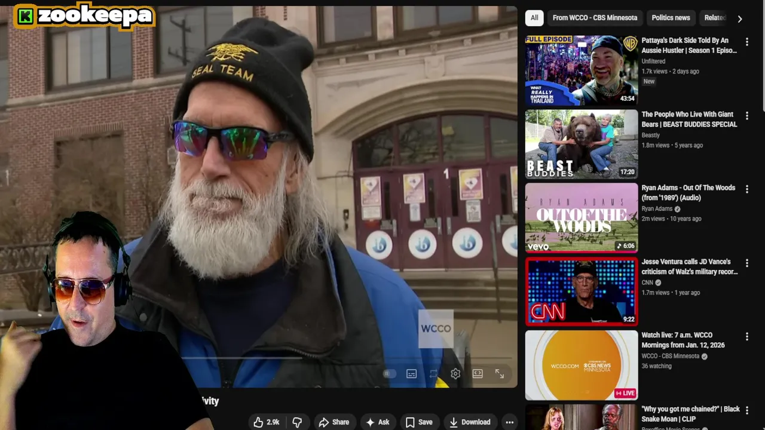The height and width of the screenshot is (430, 765).
Task: Open Ryan Adams Out Of The Woods thumbnail
Action: point(582,217)
